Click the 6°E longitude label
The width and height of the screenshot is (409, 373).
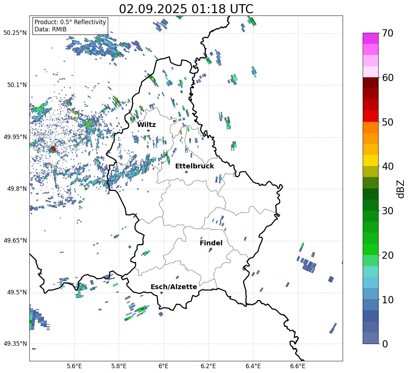pyautogui.click(x=163, y=366)
